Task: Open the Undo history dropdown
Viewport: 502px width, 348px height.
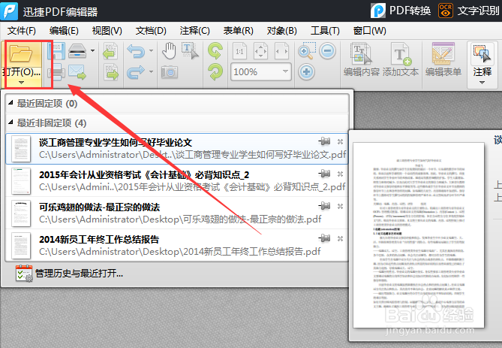Action: [151, 50]
